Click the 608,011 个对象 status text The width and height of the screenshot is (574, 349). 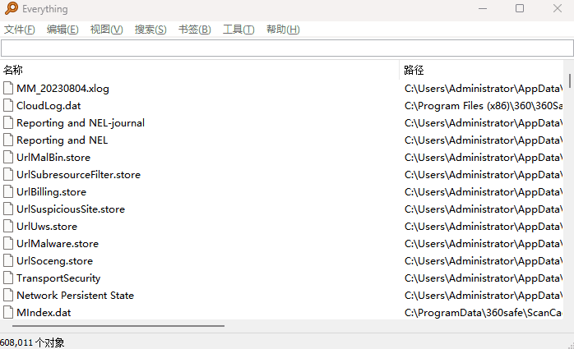point(32,342)
